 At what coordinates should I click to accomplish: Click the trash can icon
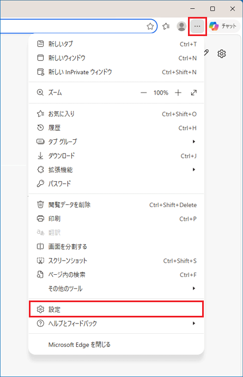tap(40, 204)
